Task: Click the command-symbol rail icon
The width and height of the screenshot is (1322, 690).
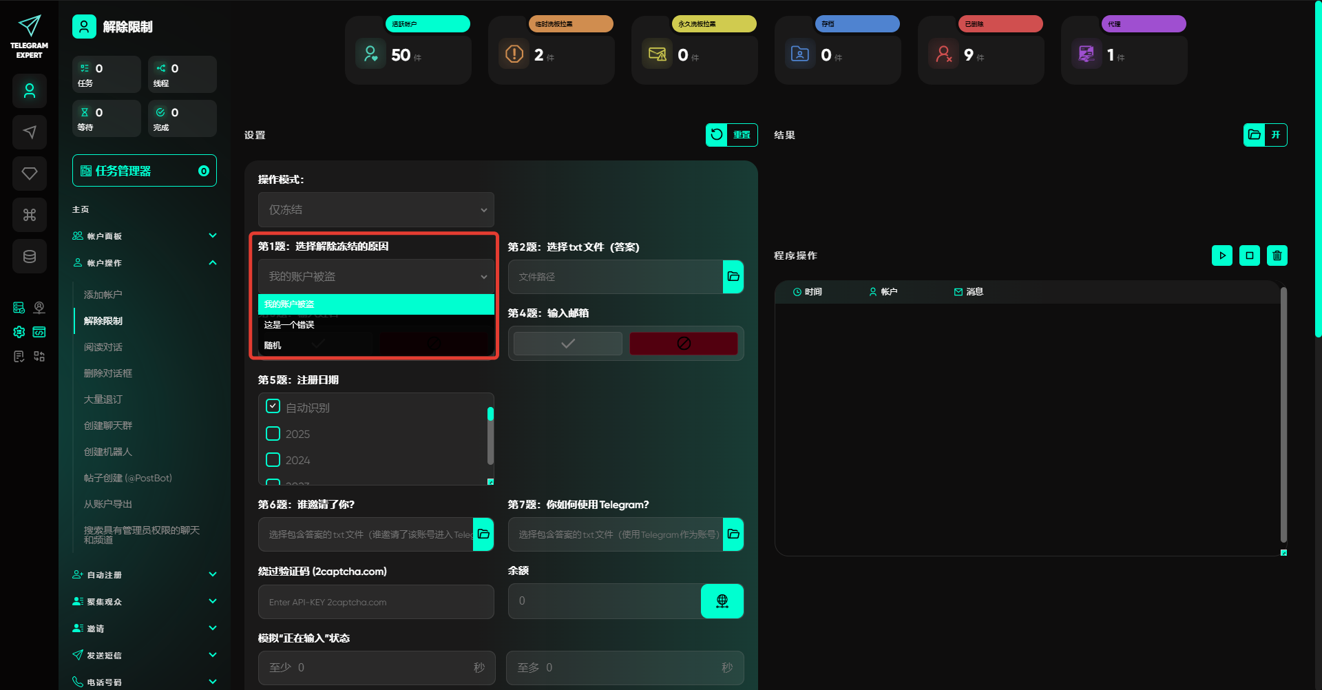Action: [30, 215]
